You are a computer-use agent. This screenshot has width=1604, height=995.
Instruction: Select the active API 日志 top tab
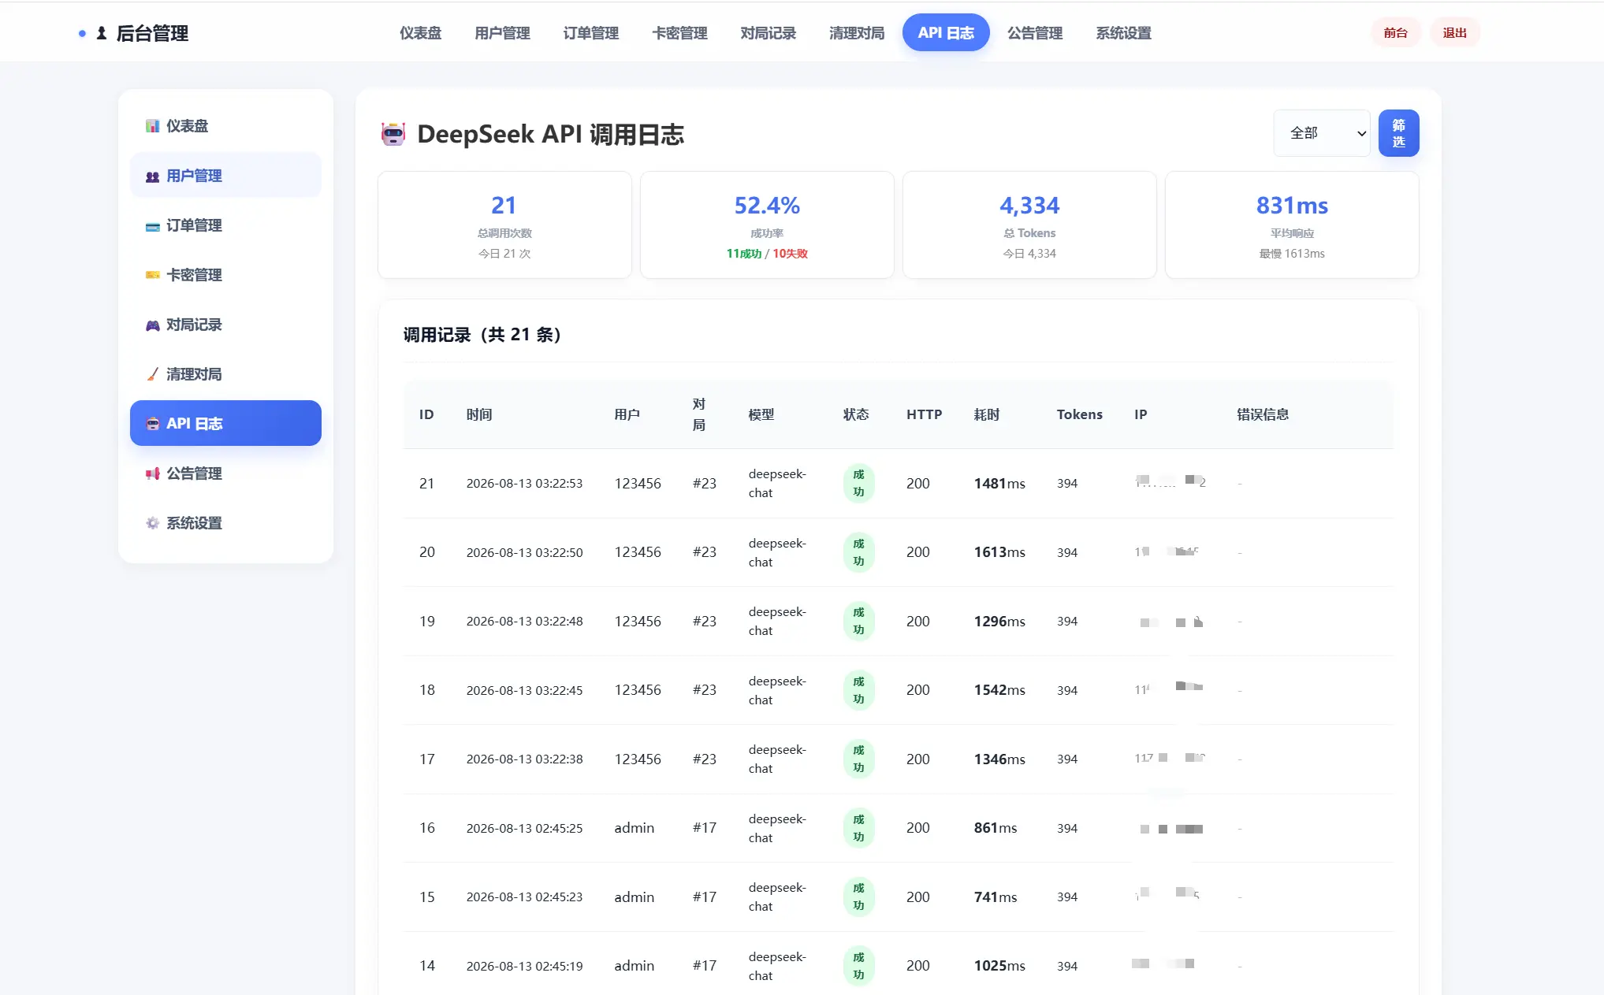pyautogui.click(x=946, y=33)
